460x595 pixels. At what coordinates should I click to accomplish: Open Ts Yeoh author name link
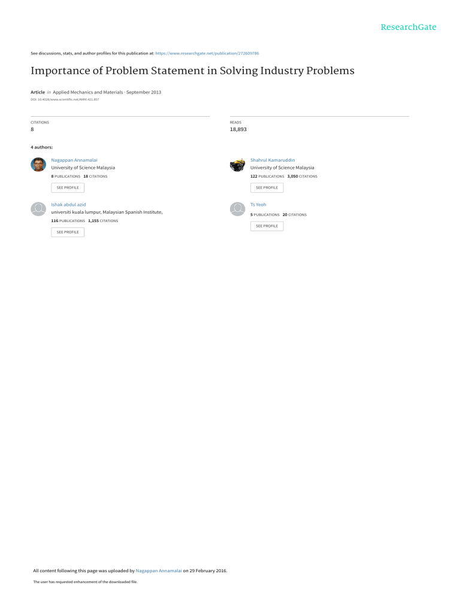[x=258, y=204]
